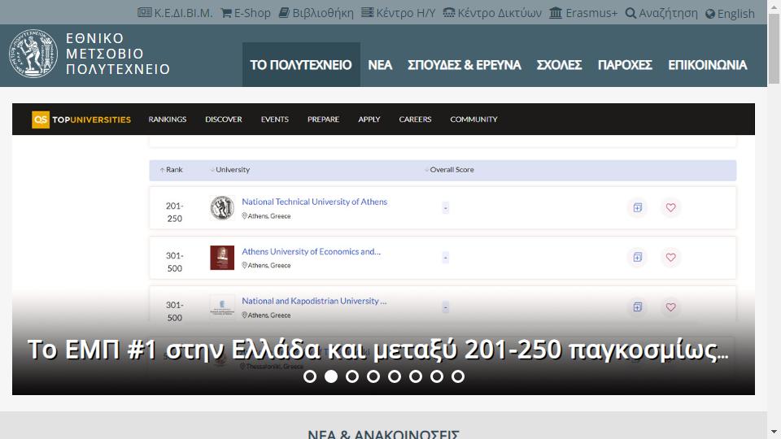
Task: Click National and Kapodistrian University name
Action: [314, 301]
